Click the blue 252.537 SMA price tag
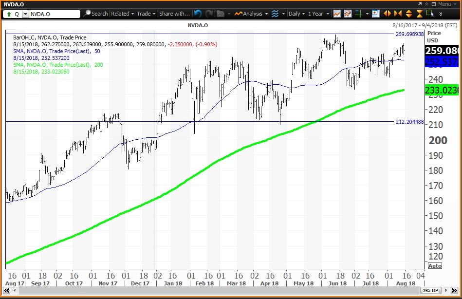The height and width of the screenshot is (299, 462). [442, 62]
